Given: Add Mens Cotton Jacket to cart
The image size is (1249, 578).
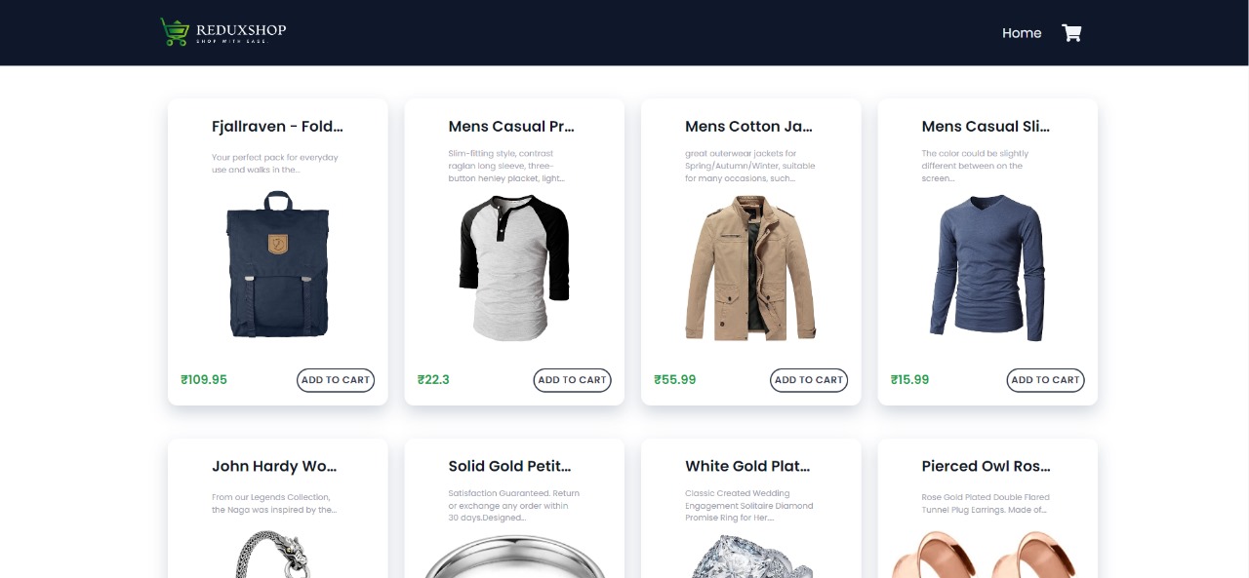Looking at the screenshot, I should (809, 380).
